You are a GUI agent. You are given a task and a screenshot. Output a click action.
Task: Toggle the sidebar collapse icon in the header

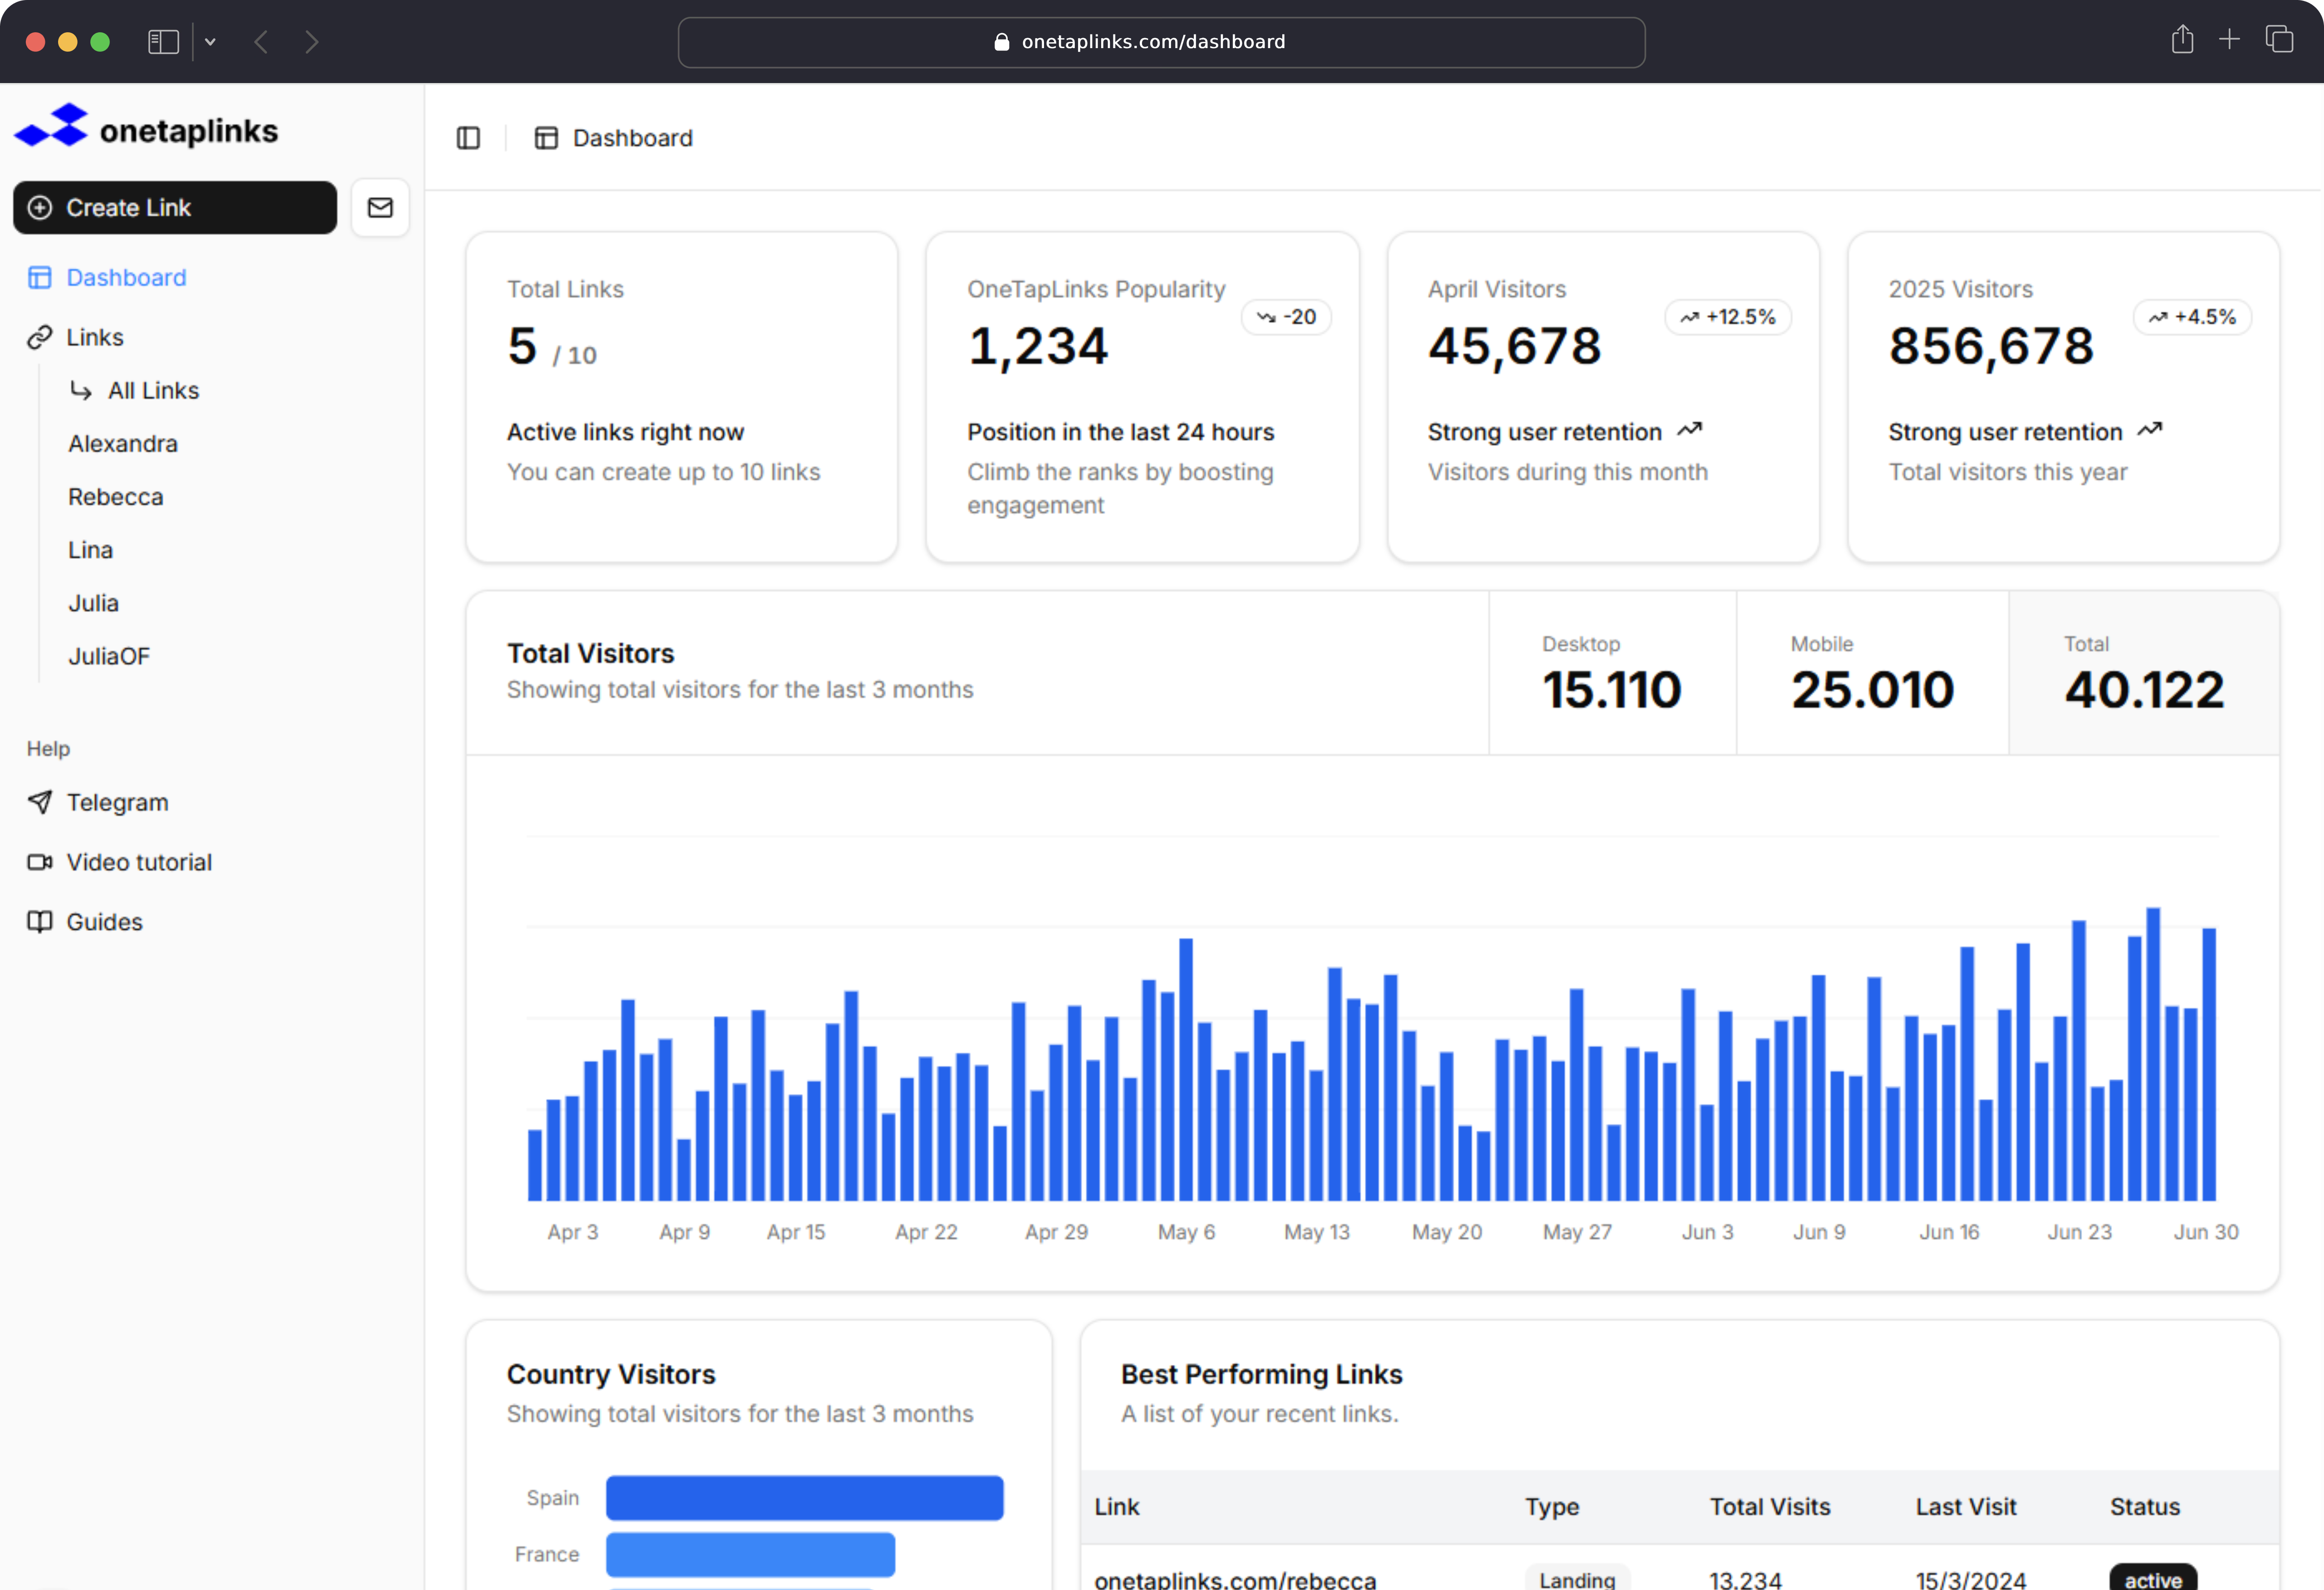click(x=468, y=137)
